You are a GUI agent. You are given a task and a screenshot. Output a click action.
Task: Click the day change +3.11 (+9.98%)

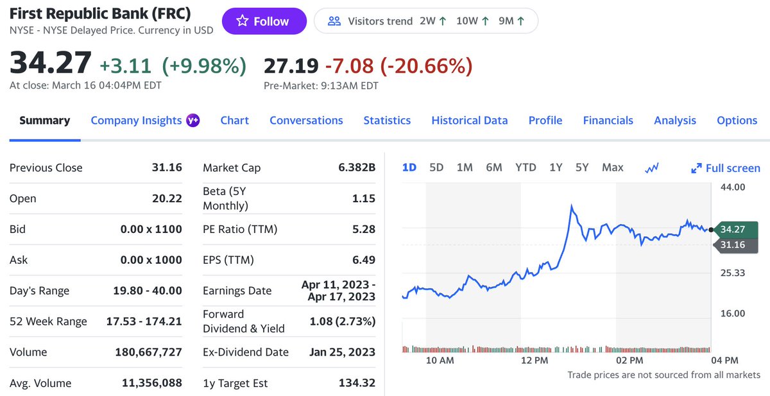[x=173, y=65]
